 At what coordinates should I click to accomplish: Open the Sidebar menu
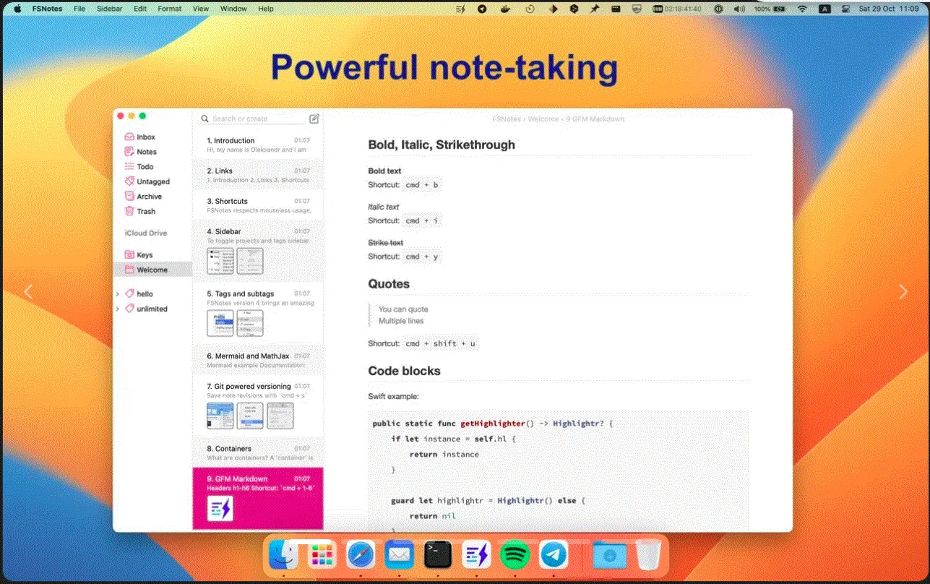[109, 9]
